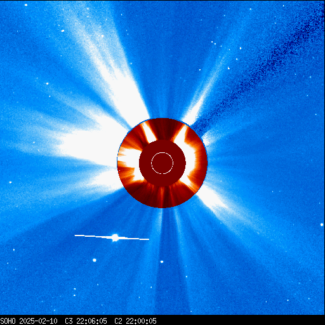Viewport: 325px width, 325px height.
Task: Pick the star directly below the occulter
Action: click(162, 262)
